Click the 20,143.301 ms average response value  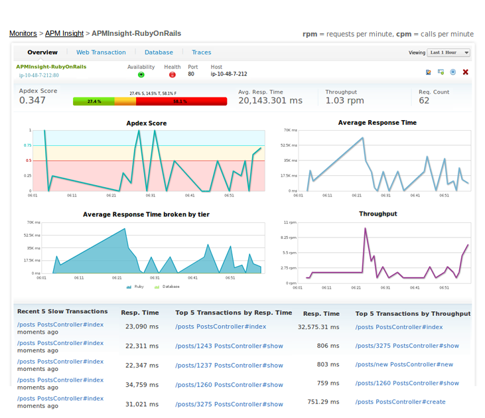(x=270, y=101)
